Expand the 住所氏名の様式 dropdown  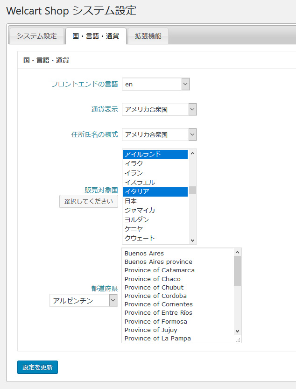(x=159, y=134)
